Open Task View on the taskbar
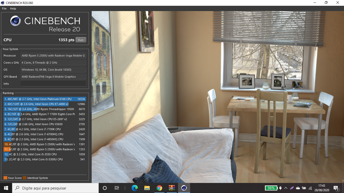 (x=117, y=188)
